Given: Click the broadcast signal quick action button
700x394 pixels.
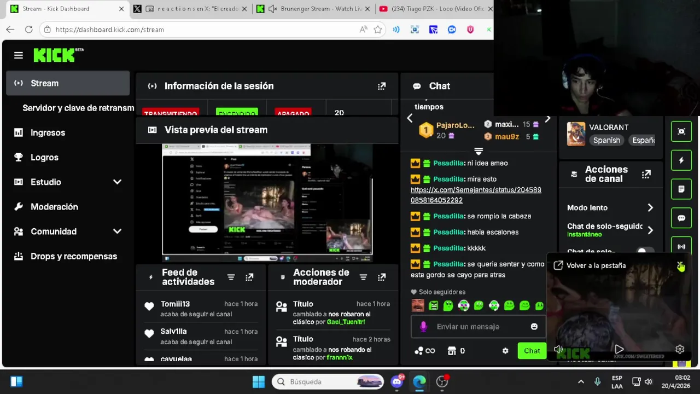Looking at the screenshot, I should tap(681, 246).
